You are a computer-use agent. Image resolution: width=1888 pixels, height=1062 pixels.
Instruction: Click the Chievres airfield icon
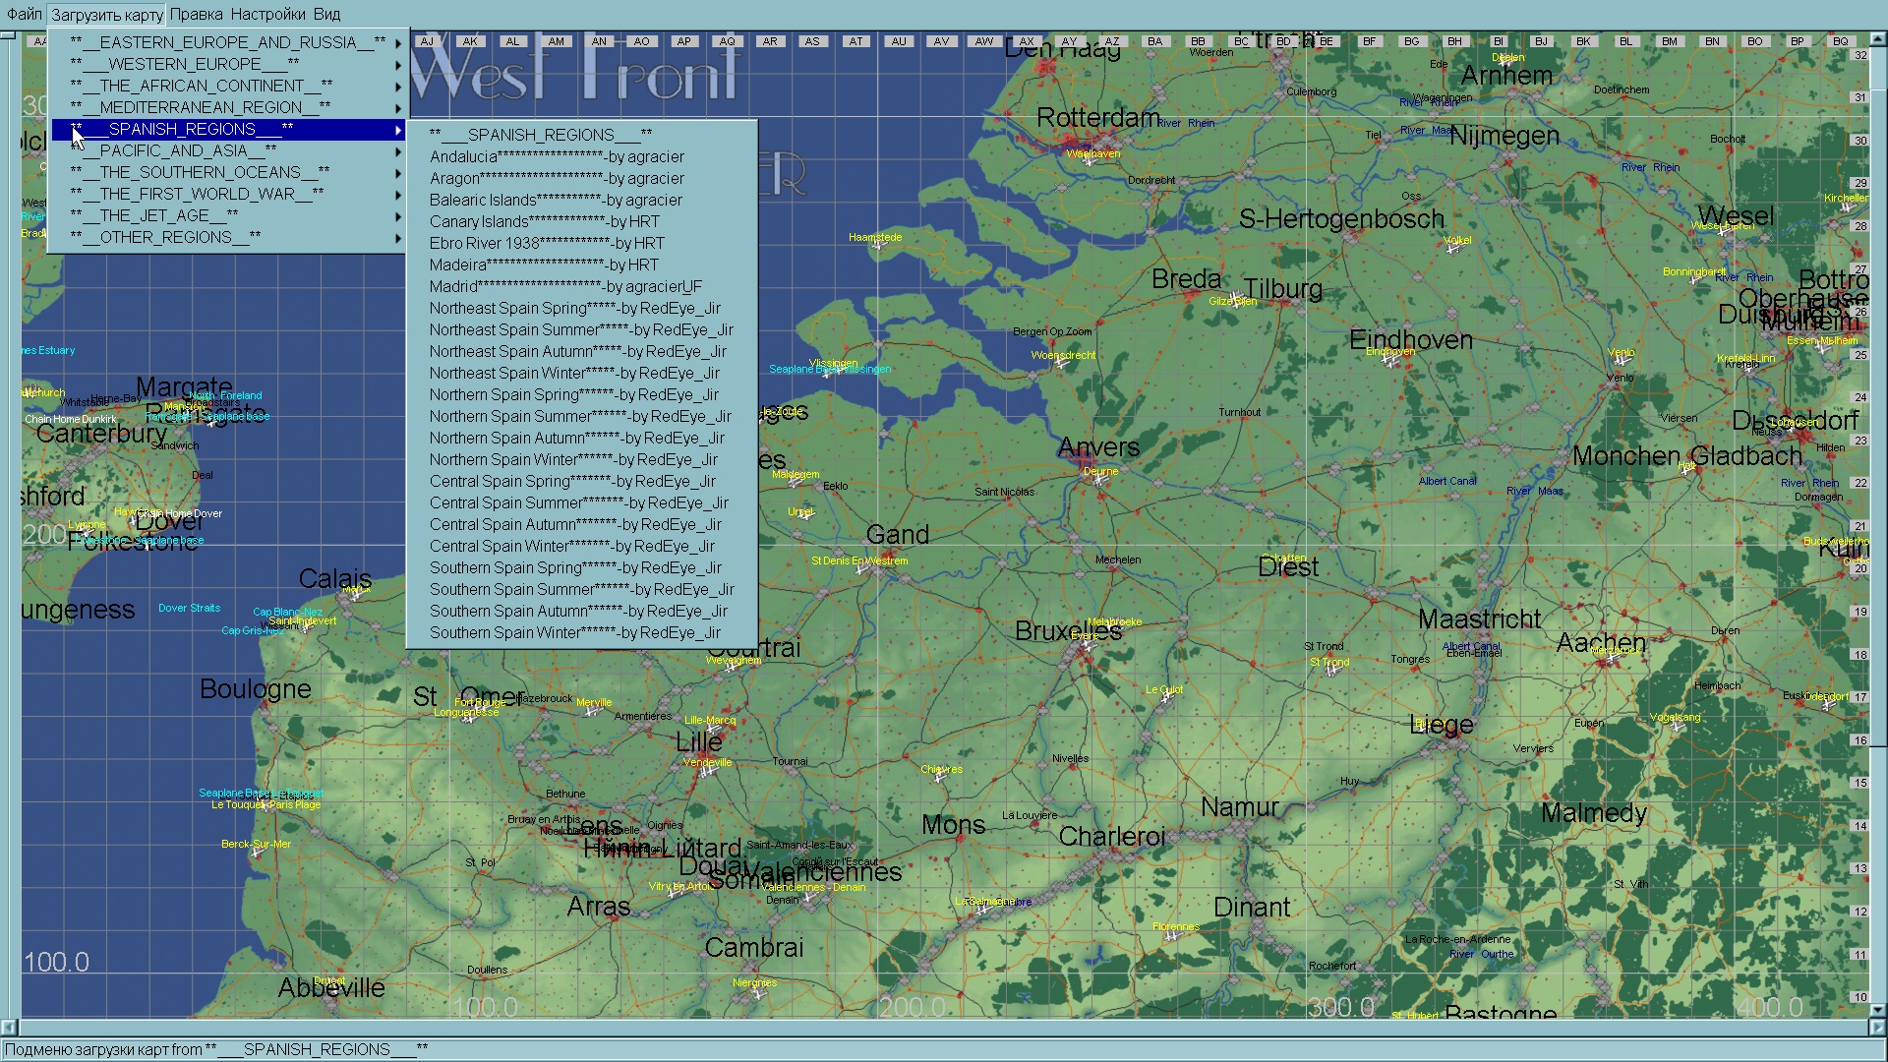939,779
